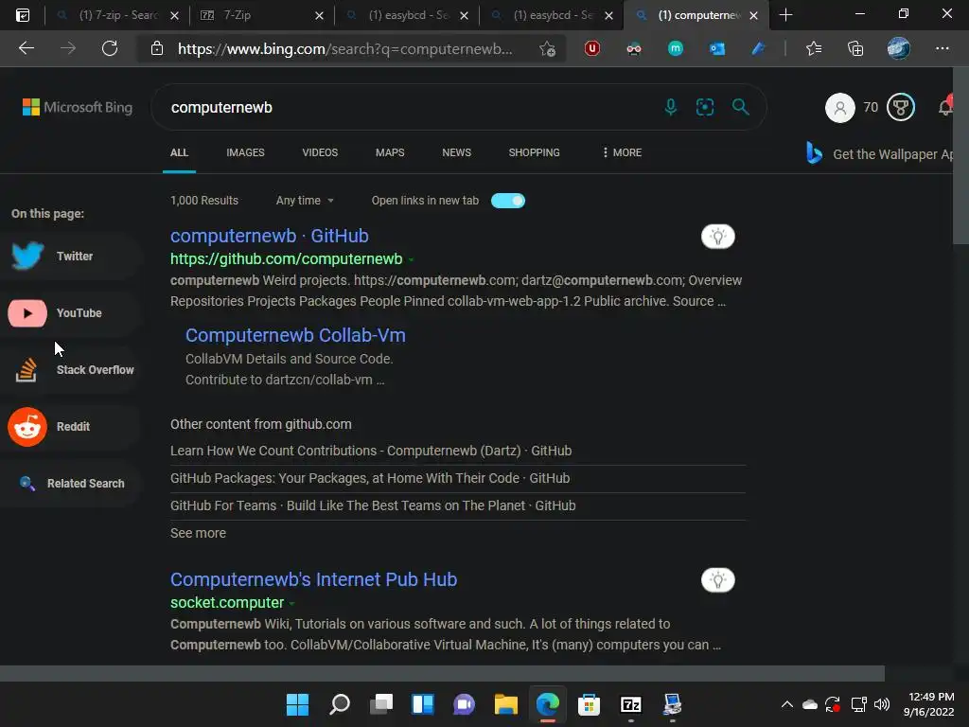
Task: Switch to the NEWS tab
Action: click(x=457, y=152)
